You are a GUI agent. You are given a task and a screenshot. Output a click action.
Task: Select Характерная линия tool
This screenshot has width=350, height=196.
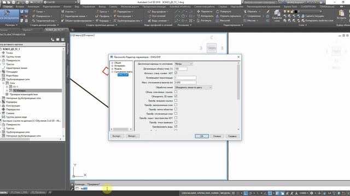pyautogui.click(x=74, y=16)
